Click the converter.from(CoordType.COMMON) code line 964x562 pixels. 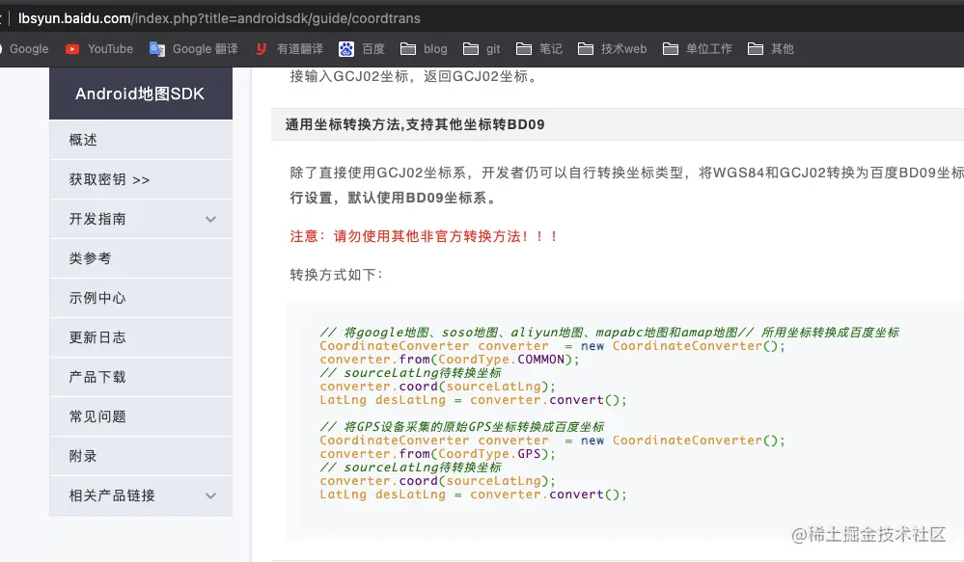pos(450,360)
